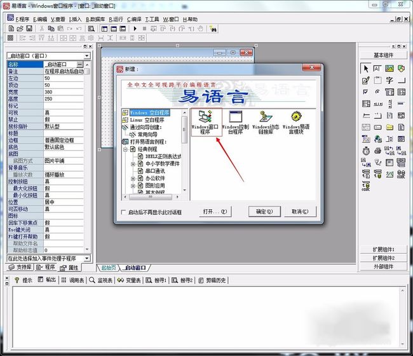Viewport: 413px width, 356px height.
Task: Select the picture box component icon
Action: [x=389, y=69]
